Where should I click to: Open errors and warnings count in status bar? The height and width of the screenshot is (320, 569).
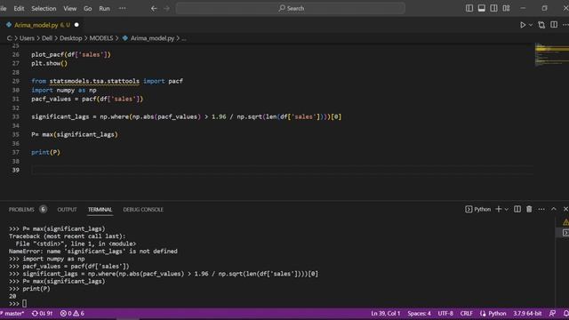[x=72, y=313]
